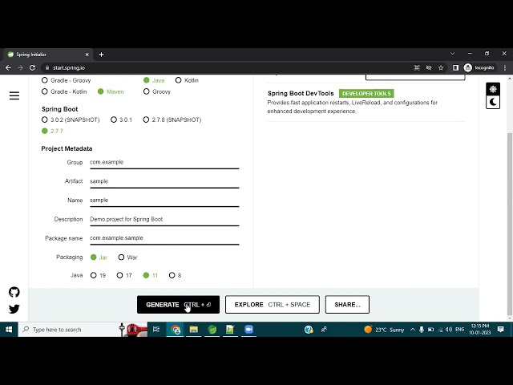The width and height of the screenshot is (513, 385).
Task: Select War packaging
Action: (127, 257)
